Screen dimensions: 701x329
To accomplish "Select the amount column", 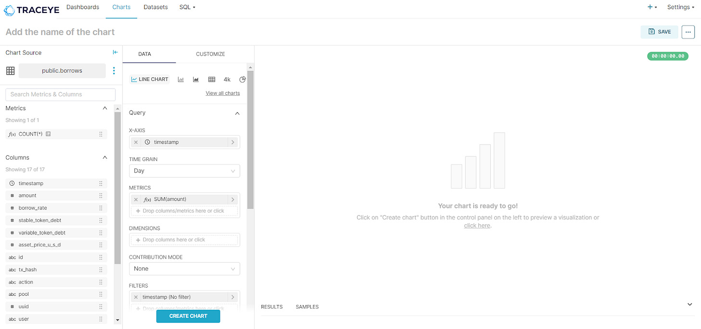I will (56, 196).
